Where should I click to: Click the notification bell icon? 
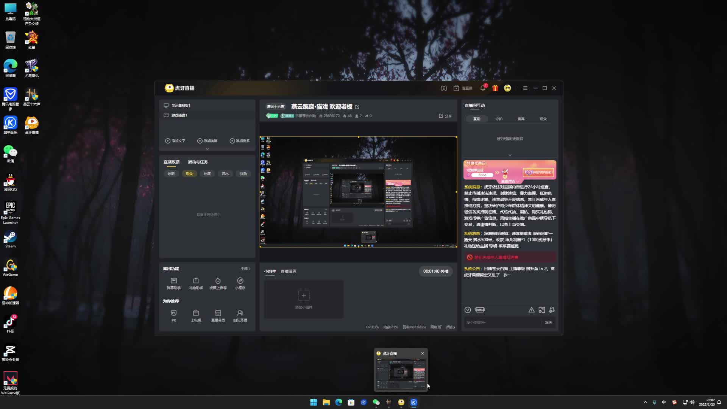pyautogui.click(x=483, y=88)
